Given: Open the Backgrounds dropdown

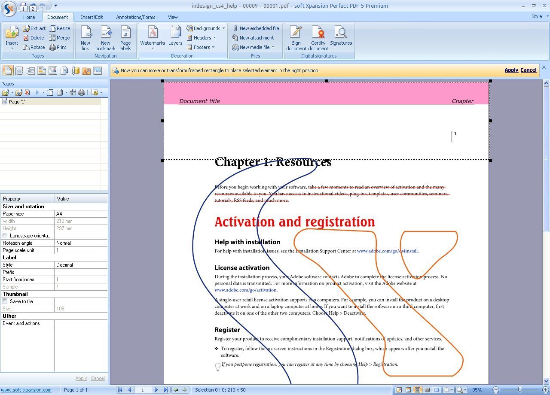Looking at the screenshot, I should click(x=206, y=28).
